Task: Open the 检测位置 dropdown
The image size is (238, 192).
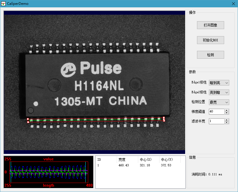Action: pyautogui.click(x=219, y=102)
